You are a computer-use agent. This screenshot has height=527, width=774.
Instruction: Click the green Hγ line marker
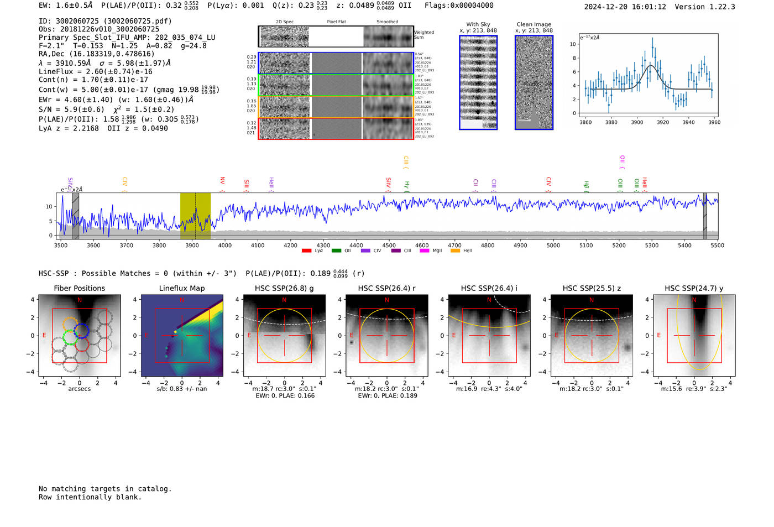click(407, 187)
